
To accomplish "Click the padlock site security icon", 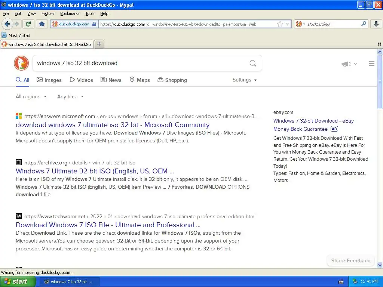I will click(x=94, y=24).
